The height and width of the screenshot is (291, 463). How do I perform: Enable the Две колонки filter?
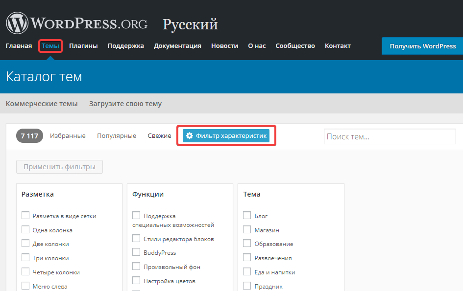[x=25, y=243]
